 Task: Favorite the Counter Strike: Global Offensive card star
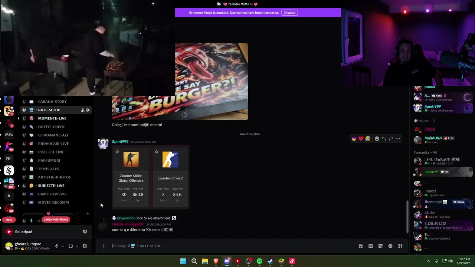pos(117,152)
